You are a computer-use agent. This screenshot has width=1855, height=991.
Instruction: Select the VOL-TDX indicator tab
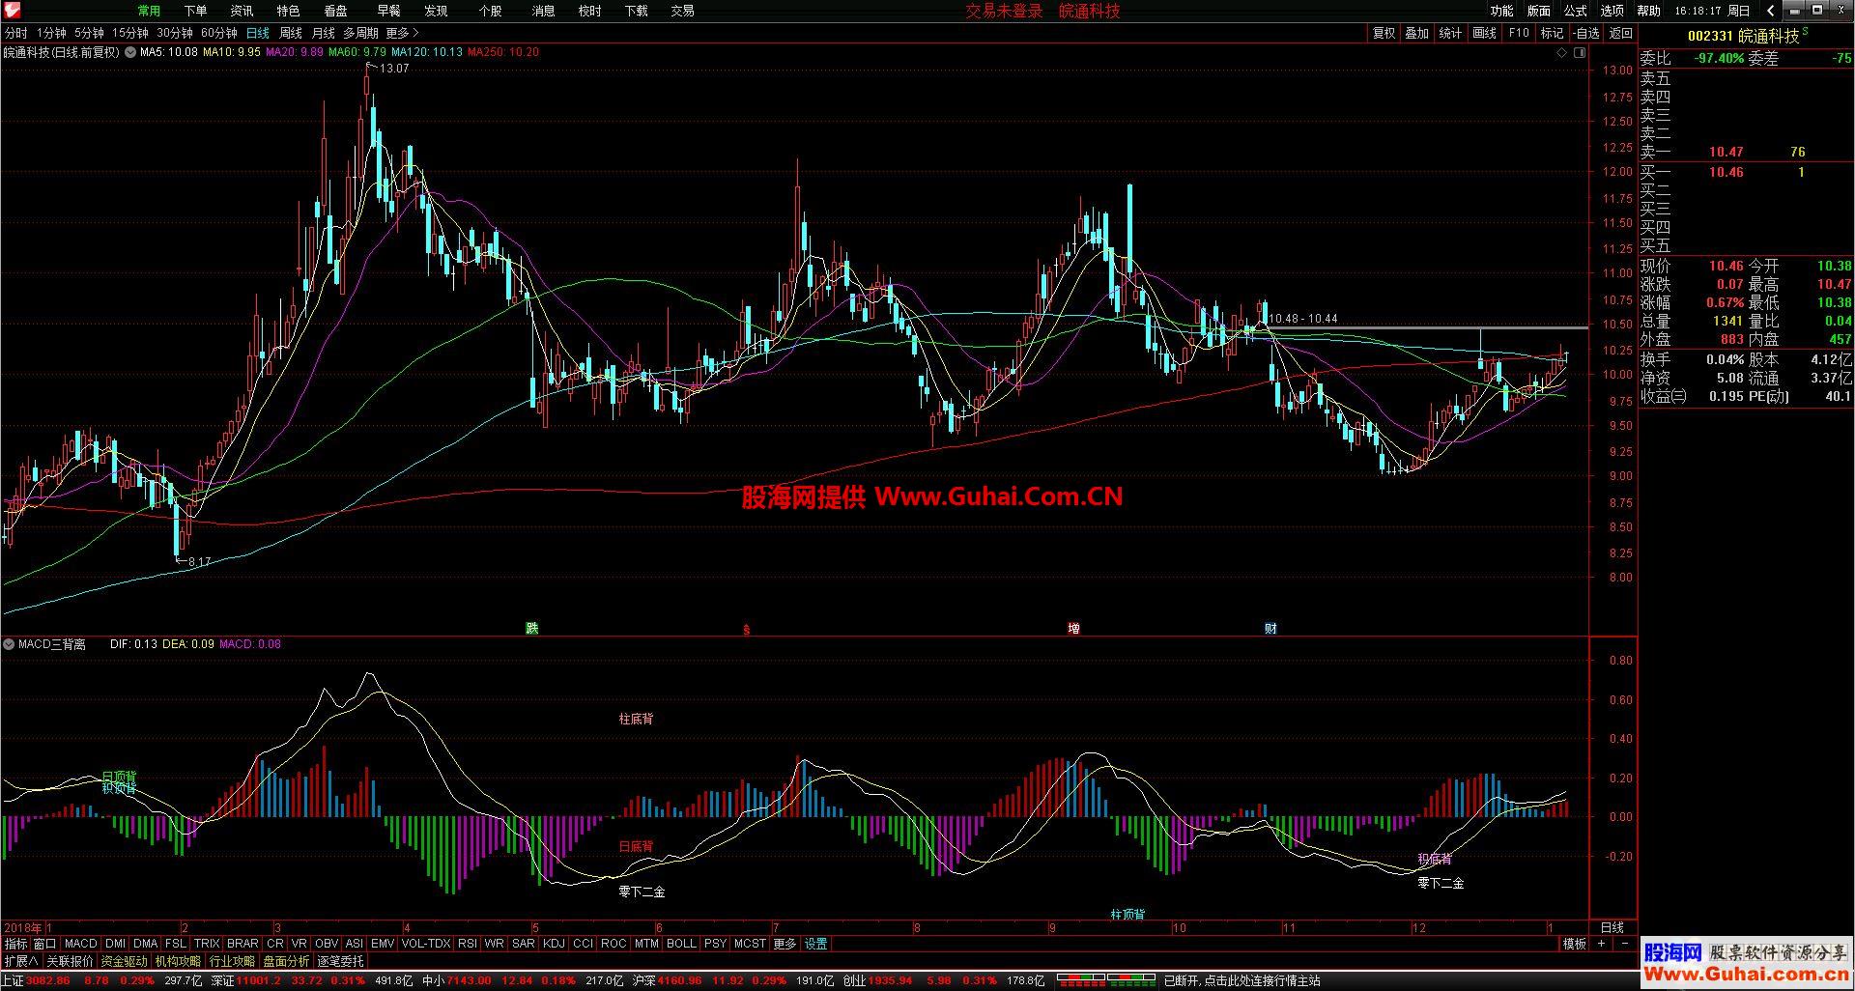tap(425, 944)
